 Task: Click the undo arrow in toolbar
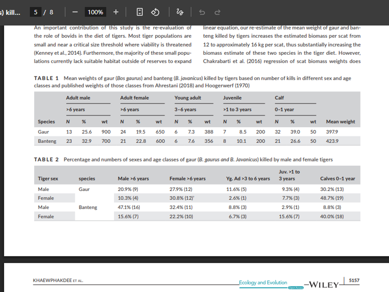click(202, 12)
